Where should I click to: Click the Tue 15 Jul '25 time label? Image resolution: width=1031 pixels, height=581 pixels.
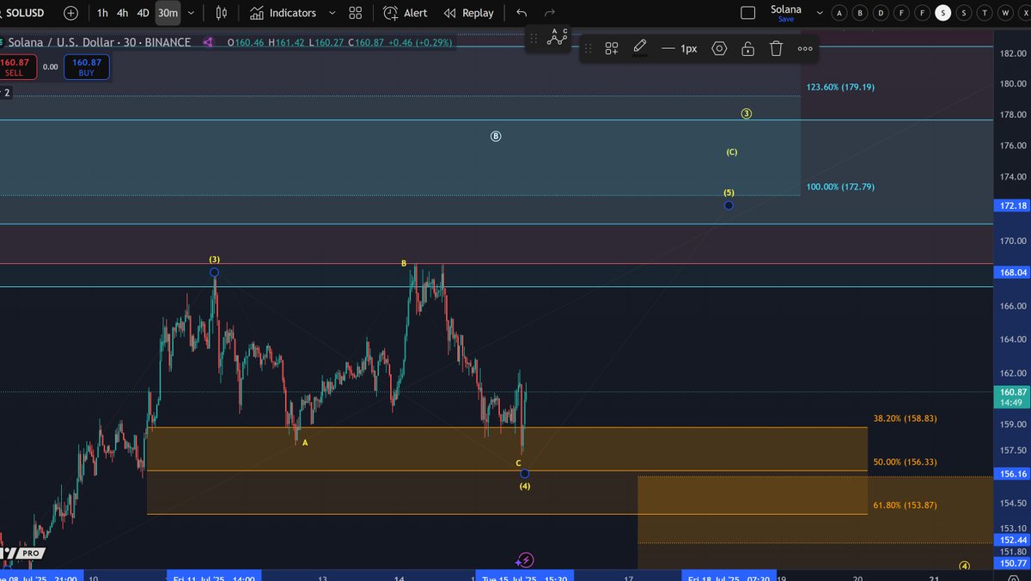(524, 578)
